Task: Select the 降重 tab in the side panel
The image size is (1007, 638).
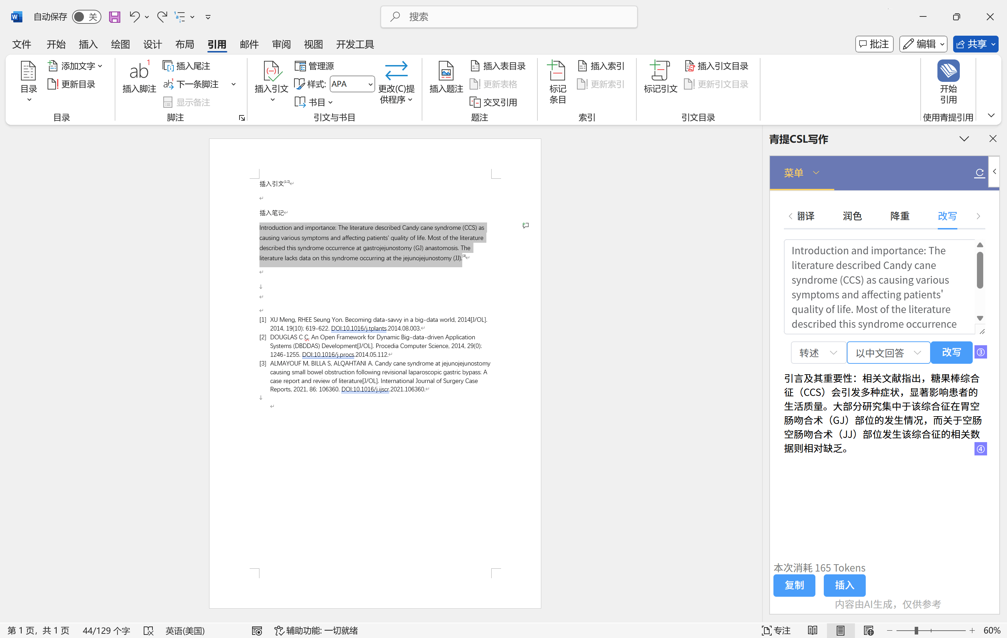Action: (900, 216)
